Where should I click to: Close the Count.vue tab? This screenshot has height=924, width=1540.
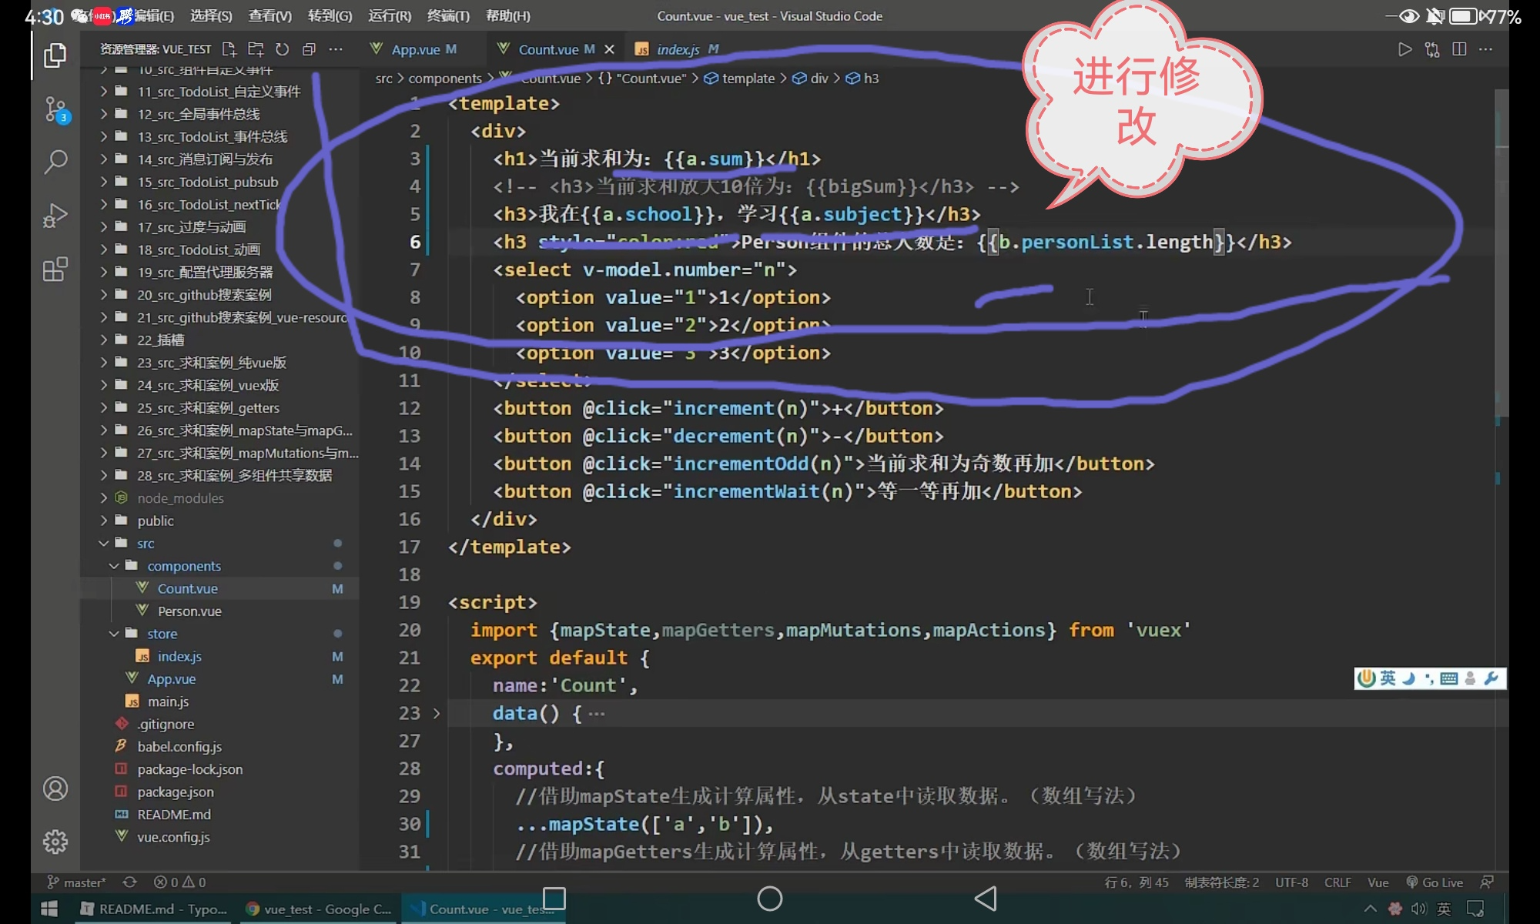pyautogui.click(x=609, y=49)
